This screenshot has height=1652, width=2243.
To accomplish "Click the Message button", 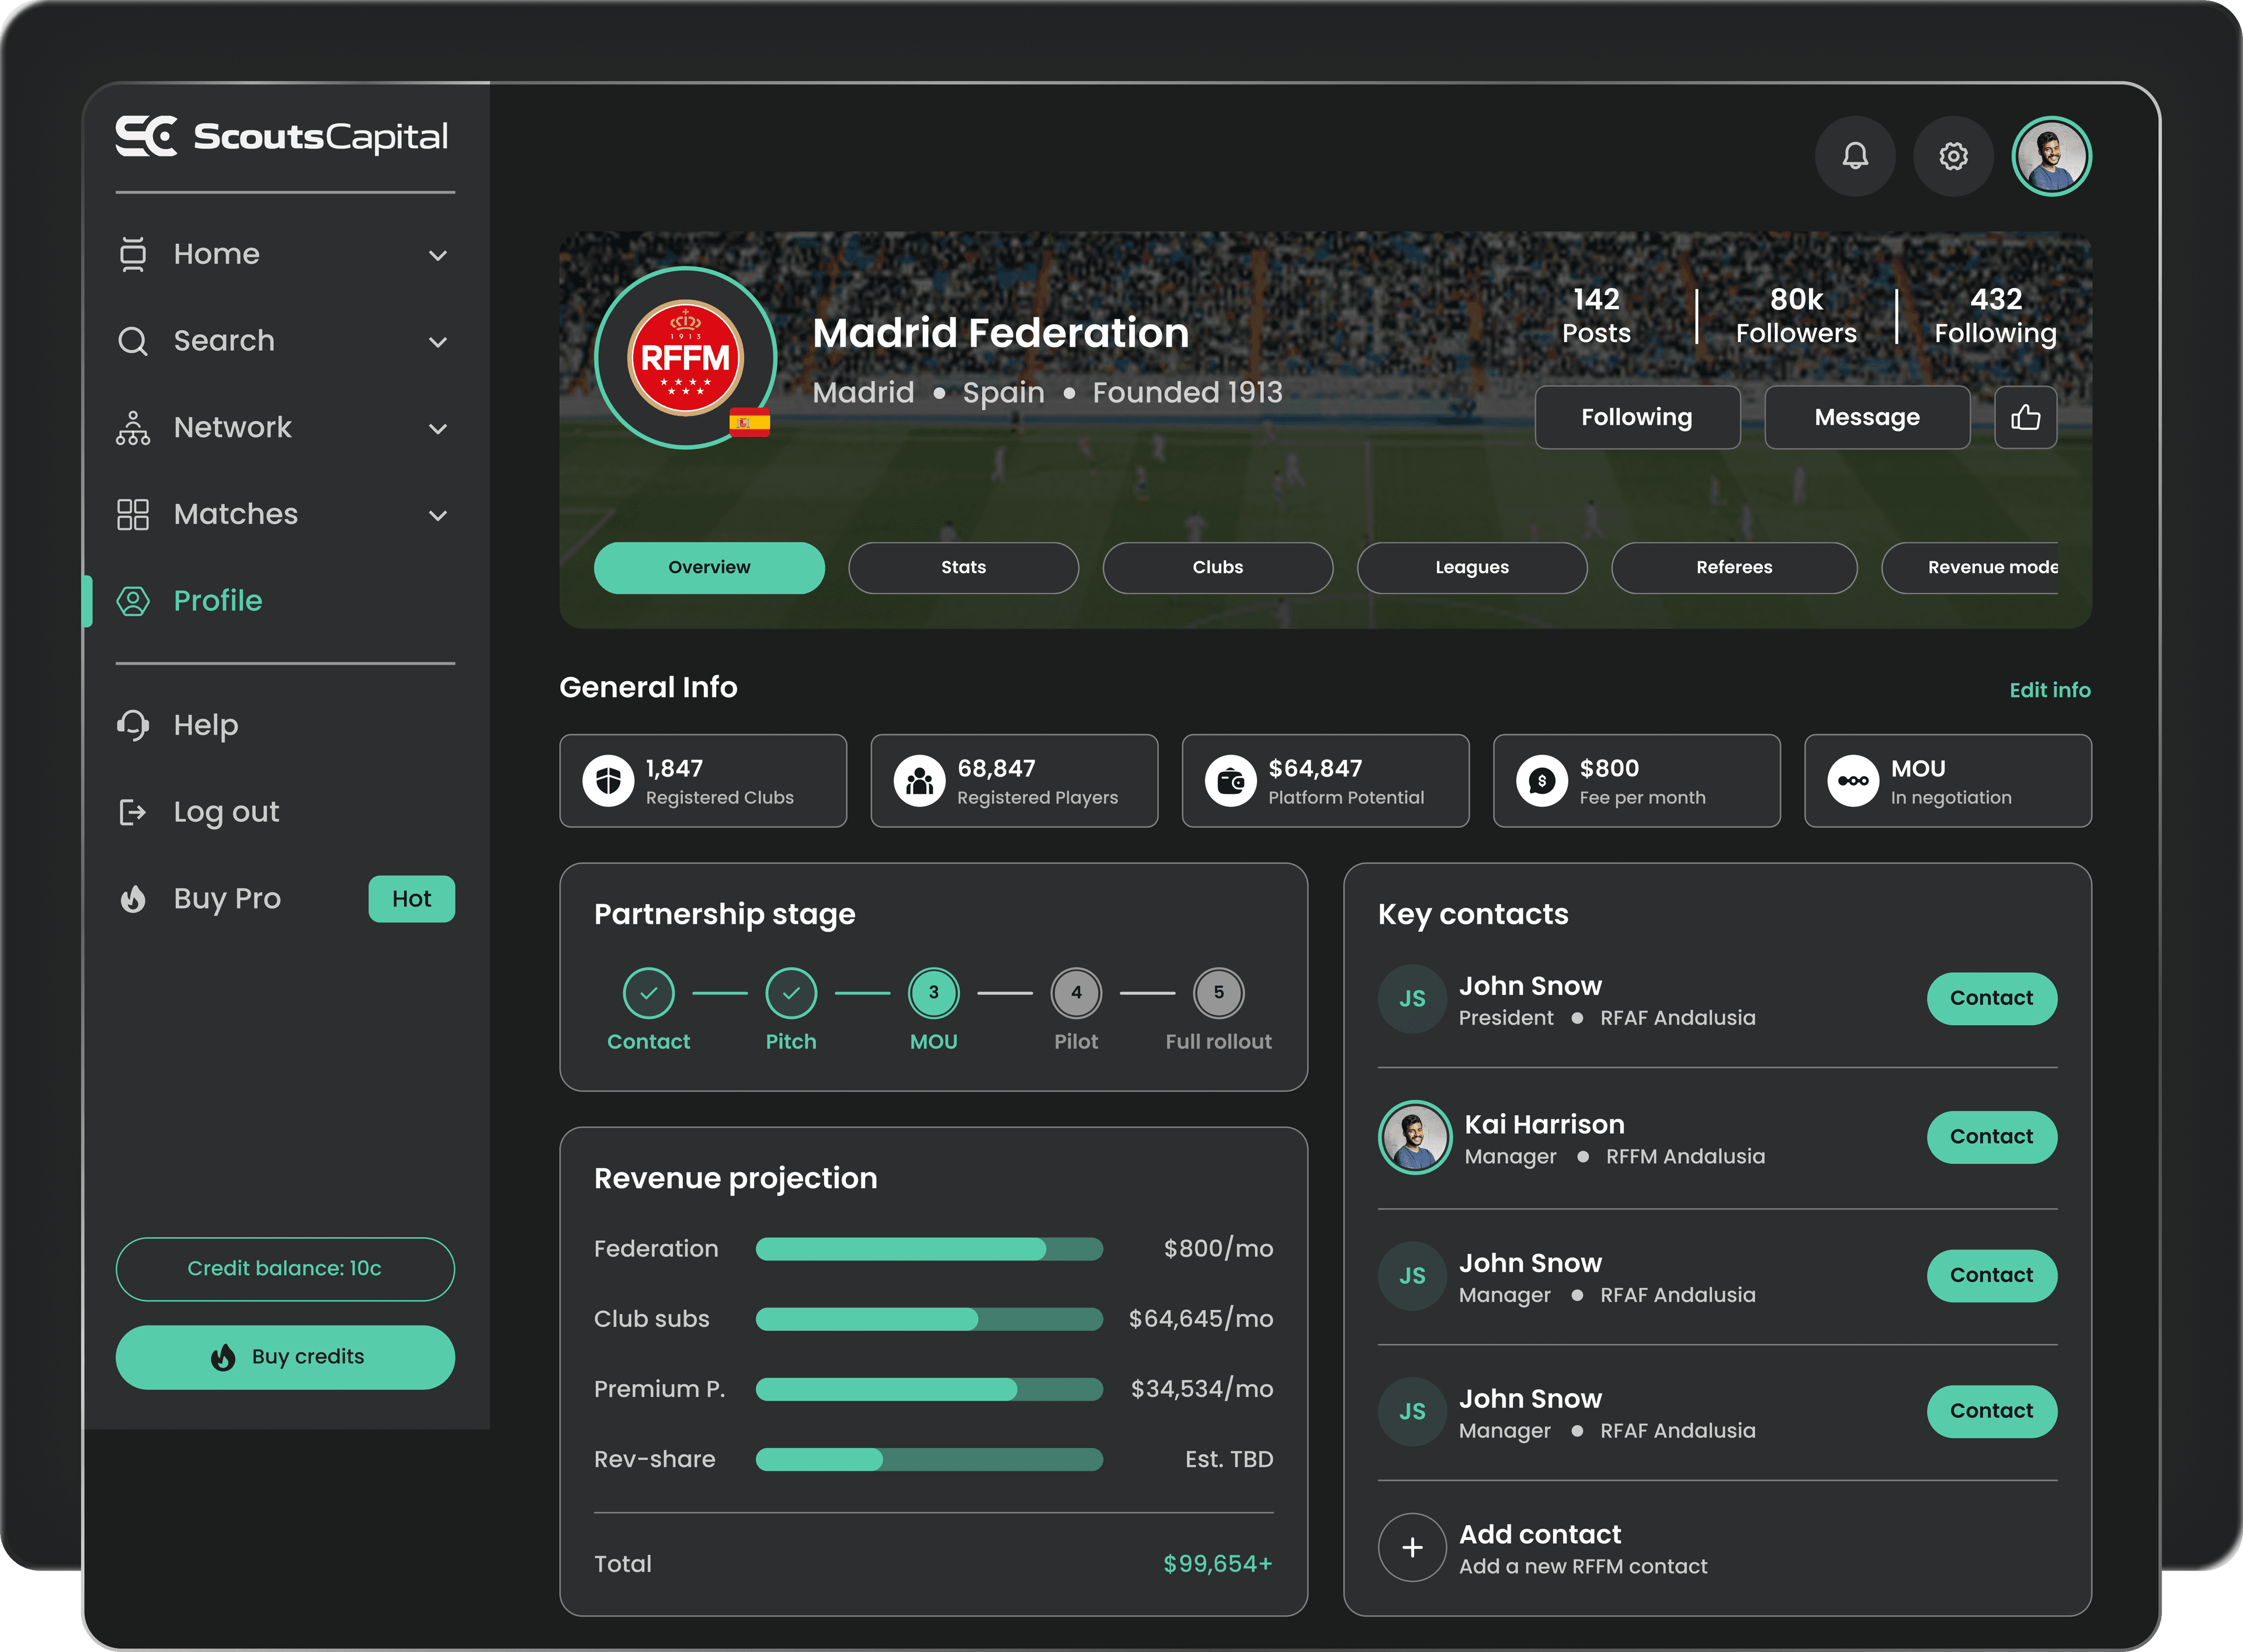I will [x=1867, y=417].
